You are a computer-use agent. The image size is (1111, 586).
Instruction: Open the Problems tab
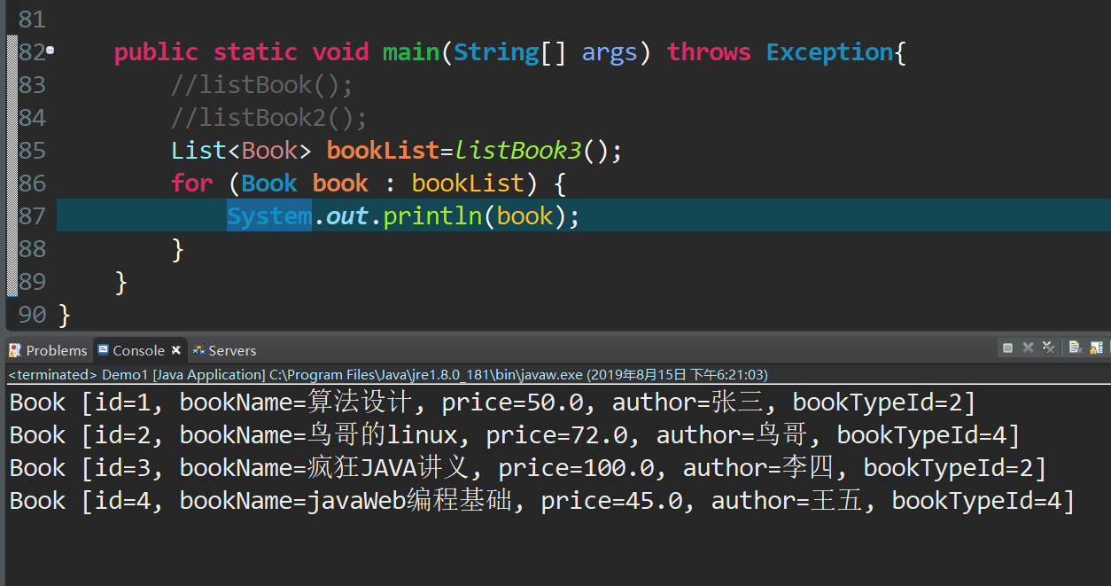(48, 350)
